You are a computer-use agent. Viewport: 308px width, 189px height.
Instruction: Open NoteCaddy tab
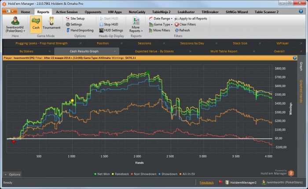[137, 12]
